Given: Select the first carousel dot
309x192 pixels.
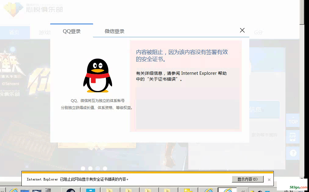Looking at the screenshot, I should [x=83, y=168].
